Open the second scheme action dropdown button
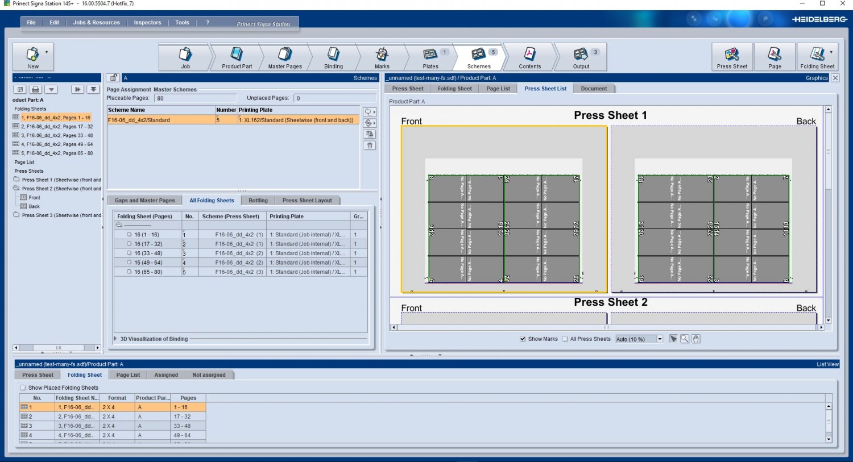Screen dimensions: 853x462 click(x=370, y=123)
